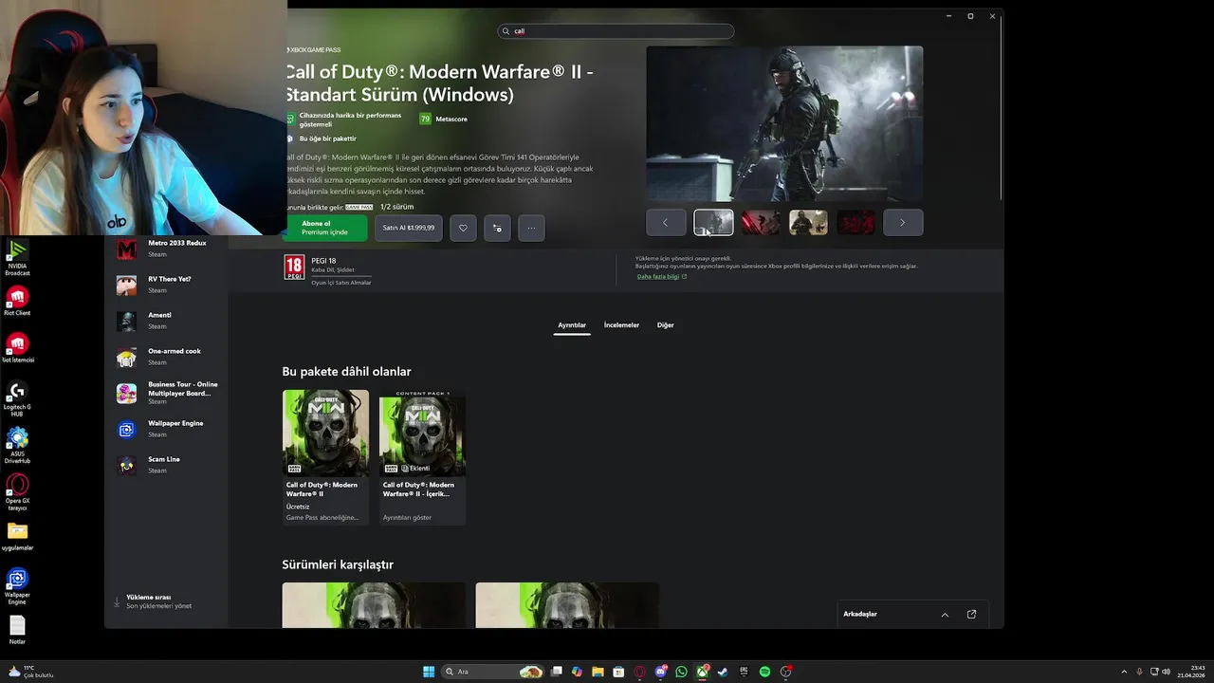The image size is (1214, 683).
Task: Open Metro 2033 Redux from sidebar
Action: 167,249
